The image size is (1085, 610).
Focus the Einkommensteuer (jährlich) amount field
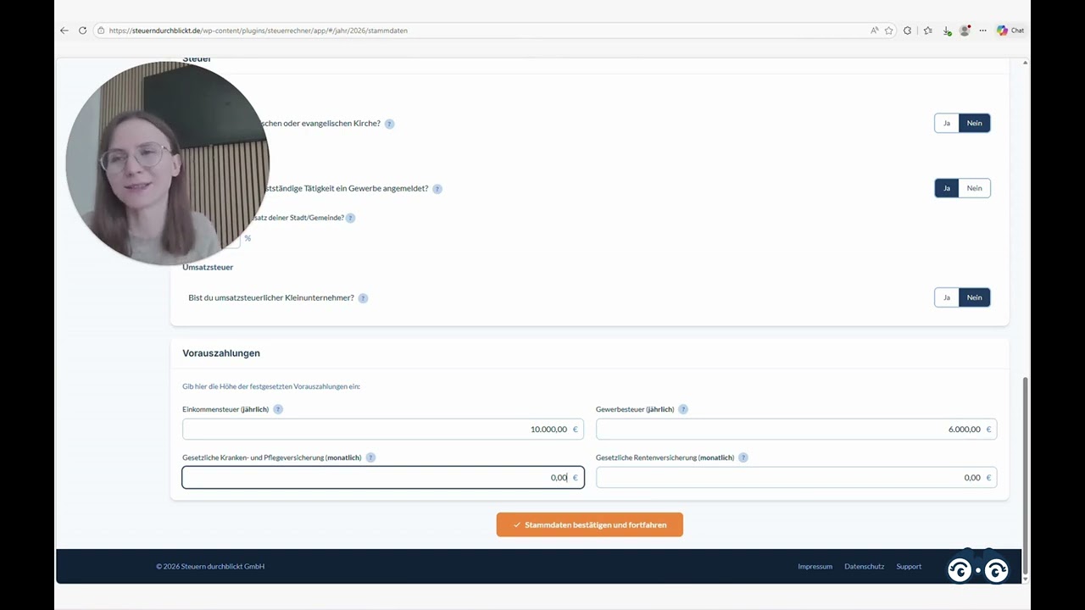click(x=383, y=429)
